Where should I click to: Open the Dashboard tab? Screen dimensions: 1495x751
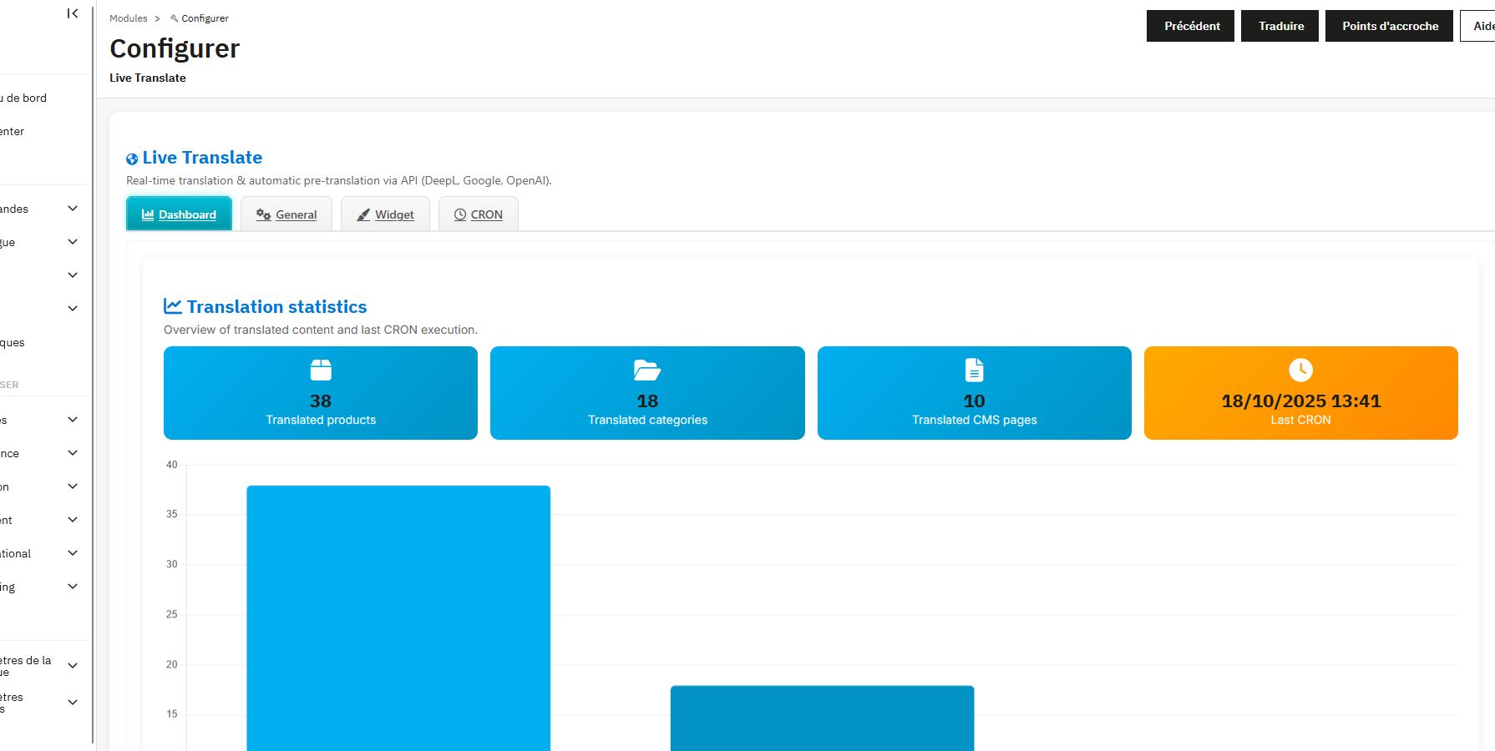[x=179, y=214]
